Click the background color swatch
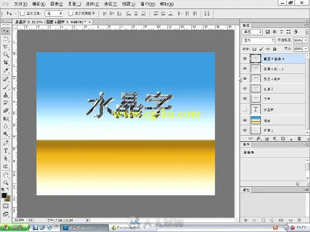Screen dimensions: 310x232 pyautogui.click(x=8, y=199)
